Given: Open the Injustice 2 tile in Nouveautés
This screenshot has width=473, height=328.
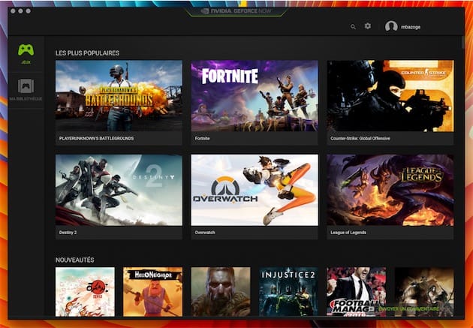Looking at the screenshot, I should pos(288,291).
